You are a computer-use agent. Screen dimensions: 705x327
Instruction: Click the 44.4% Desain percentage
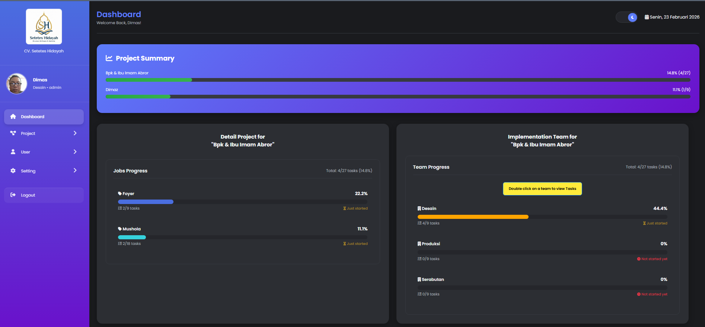(x=660, y=208)
